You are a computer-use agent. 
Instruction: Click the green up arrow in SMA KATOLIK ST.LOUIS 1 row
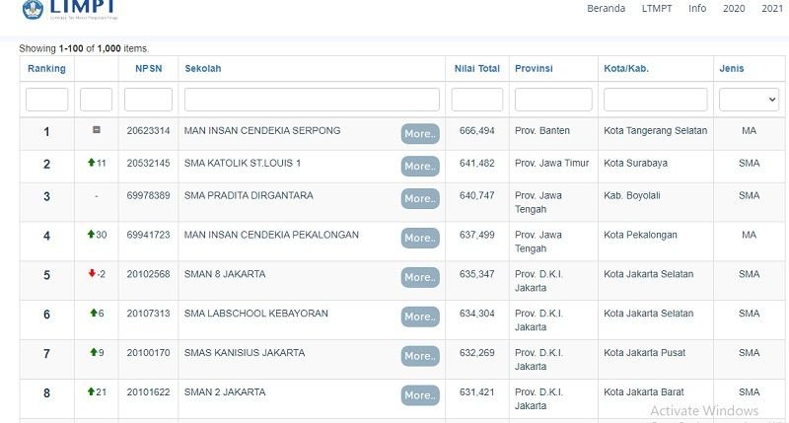[x=91, y=163]
